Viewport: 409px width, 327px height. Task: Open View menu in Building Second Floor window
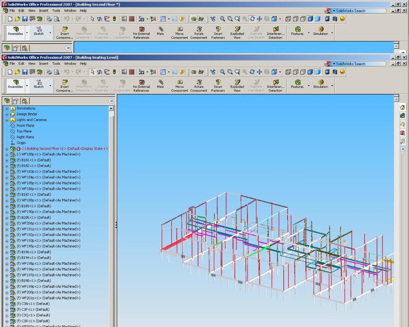pyautogui.click(x=32, y=10)
